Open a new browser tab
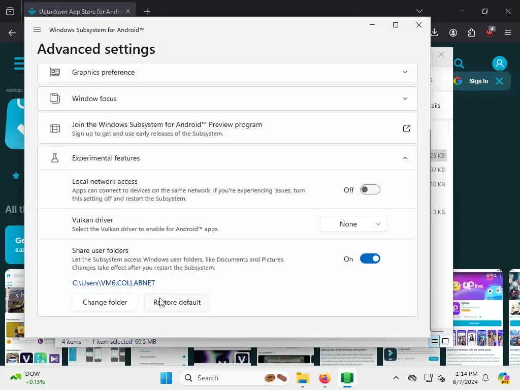This screenshot has width=520, height=390. click(147, 12)
